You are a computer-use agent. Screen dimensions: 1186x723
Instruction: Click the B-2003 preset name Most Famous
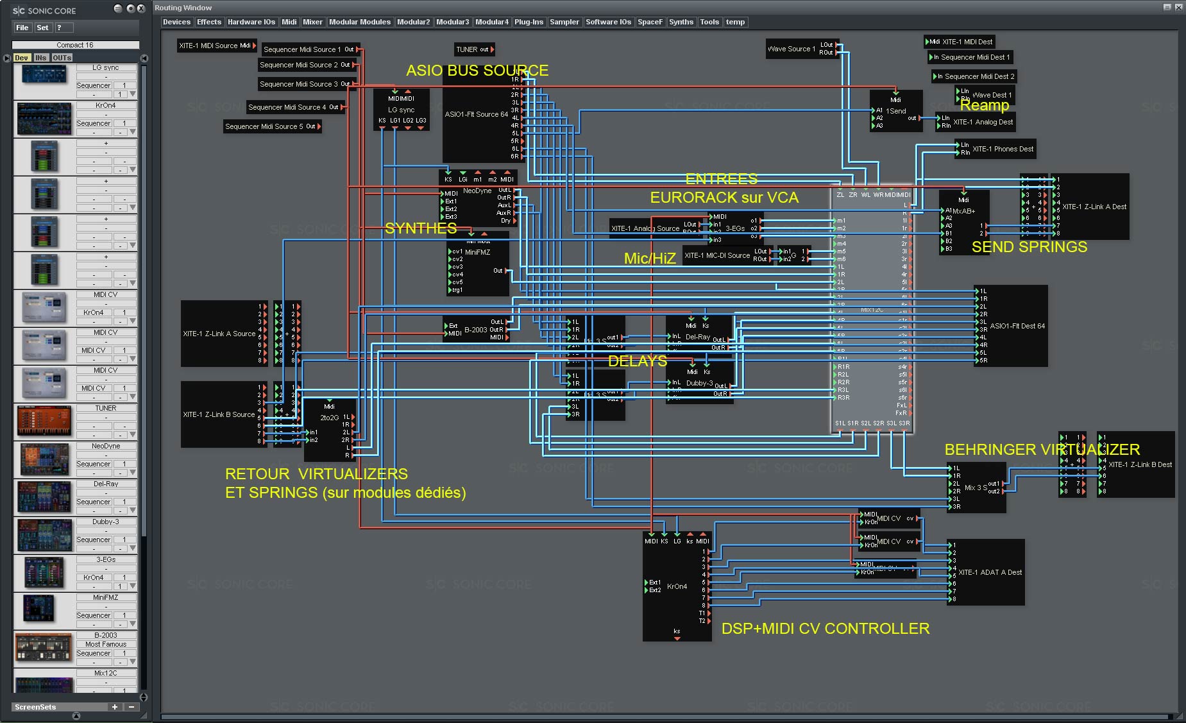106,644
